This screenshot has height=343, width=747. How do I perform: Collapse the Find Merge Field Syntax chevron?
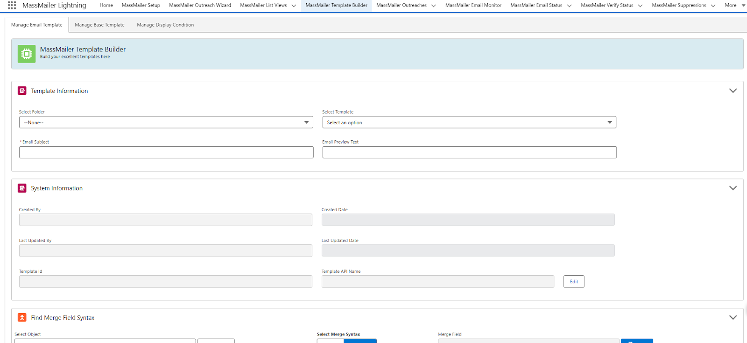point(733,317)
